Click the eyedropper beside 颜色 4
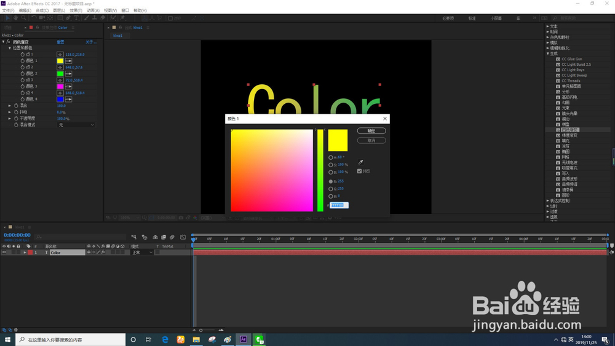The image size is (615, 346). point(69,99)
